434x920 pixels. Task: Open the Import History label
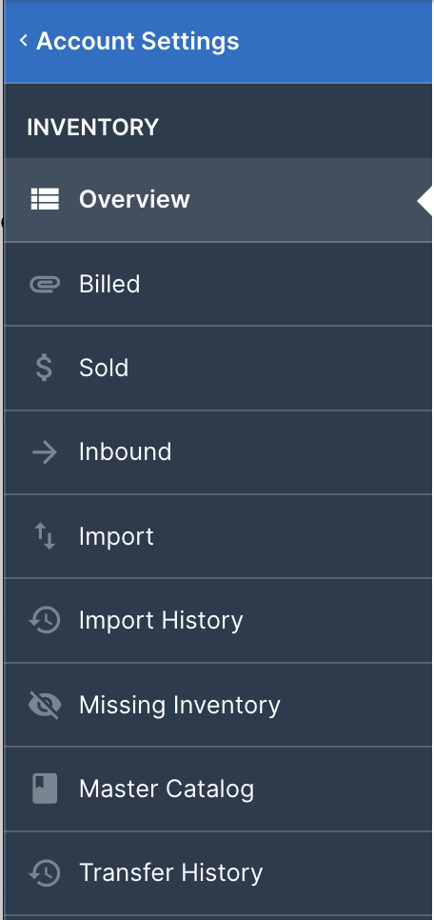pos(161,621)
